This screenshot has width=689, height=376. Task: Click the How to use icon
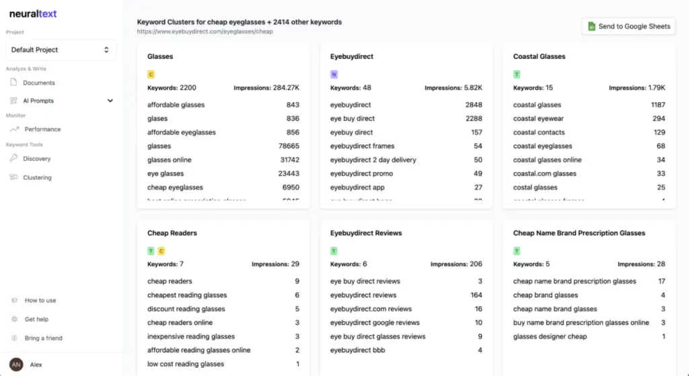(x=15, y=300)
